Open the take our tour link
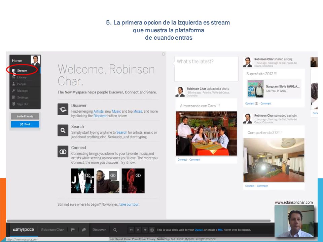The height and width of the screenshot is (242, 323). pyautogui.click(x=129, y=204)
